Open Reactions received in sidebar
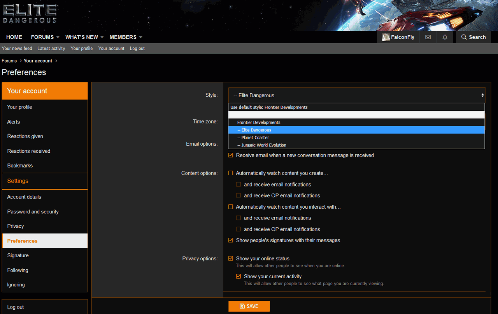The width and height of the screenshot is (498, 314). 45,151
